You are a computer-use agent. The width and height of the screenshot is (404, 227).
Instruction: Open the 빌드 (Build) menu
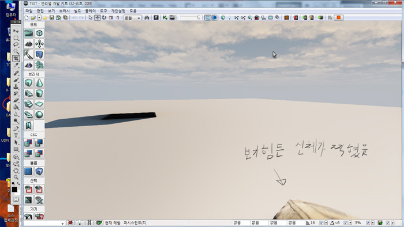[77, 11]
